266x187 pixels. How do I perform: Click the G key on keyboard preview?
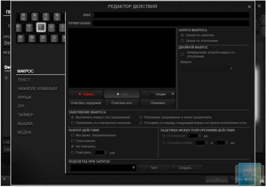tap(32, 38)
